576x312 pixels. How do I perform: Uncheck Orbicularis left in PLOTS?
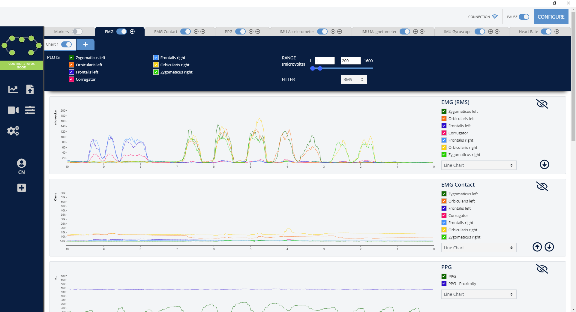71,65
